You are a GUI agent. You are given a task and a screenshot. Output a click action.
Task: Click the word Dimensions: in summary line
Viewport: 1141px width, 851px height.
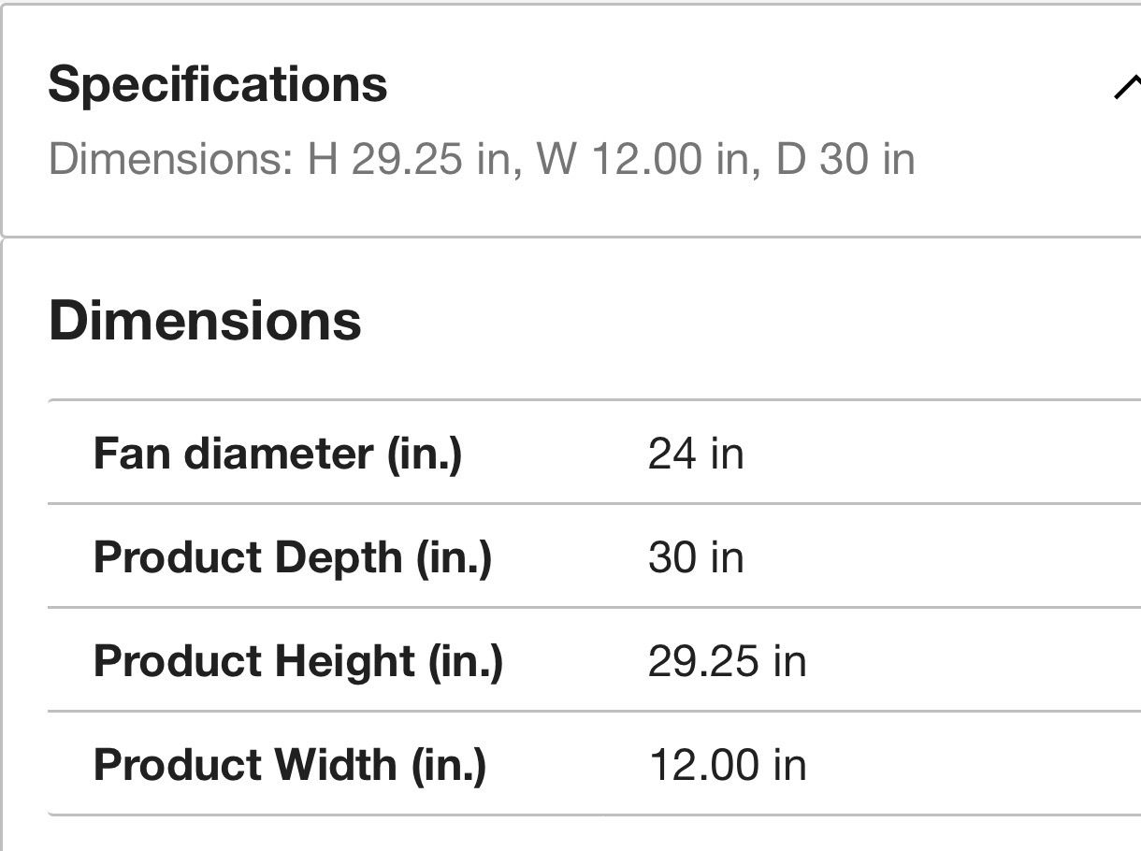pos(170,159)
